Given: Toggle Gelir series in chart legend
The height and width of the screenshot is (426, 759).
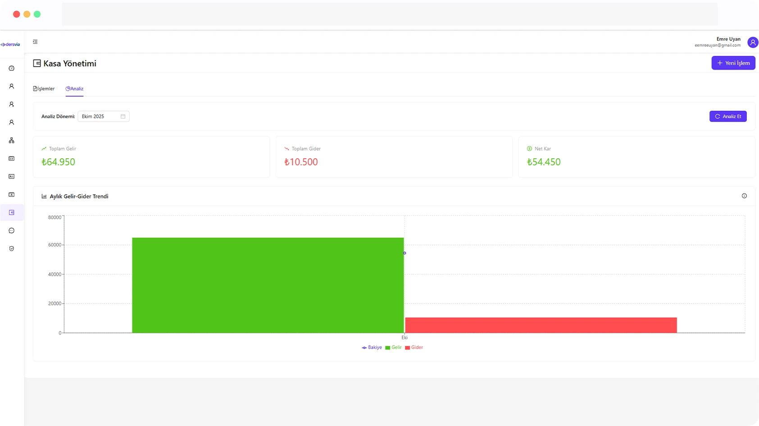Looking at the screenshot, I should [x=394, y=347].
